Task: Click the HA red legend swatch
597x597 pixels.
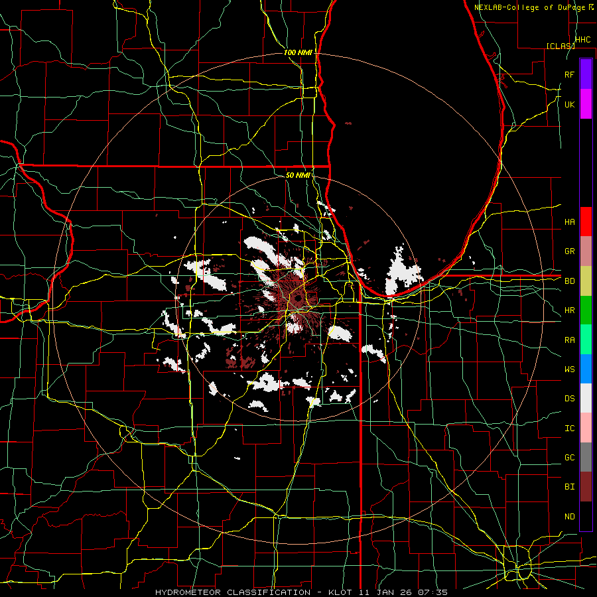Action: click(x=586, y=222)
